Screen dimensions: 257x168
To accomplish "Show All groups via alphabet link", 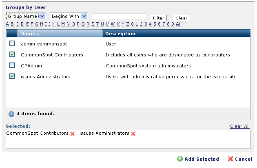I will (x=179, y=24).
